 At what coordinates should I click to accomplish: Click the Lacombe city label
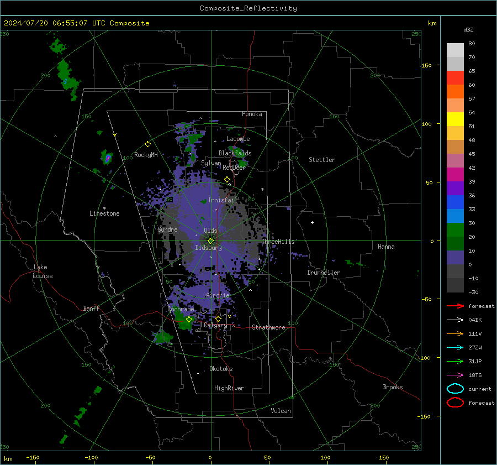click(x=238, y=139)
